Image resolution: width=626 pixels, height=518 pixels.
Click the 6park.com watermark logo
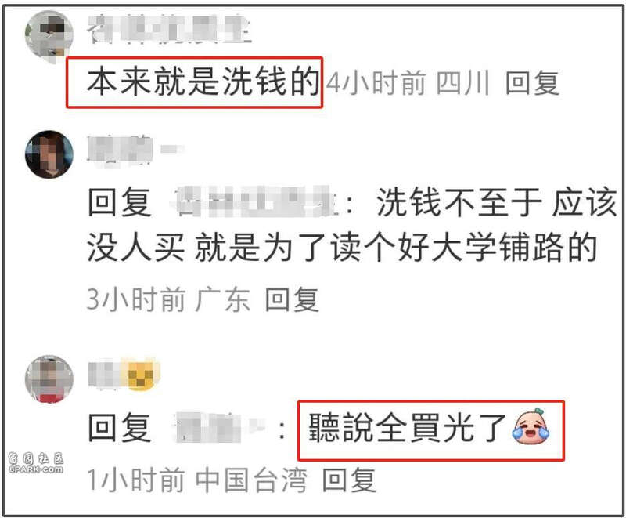point(36,462)
